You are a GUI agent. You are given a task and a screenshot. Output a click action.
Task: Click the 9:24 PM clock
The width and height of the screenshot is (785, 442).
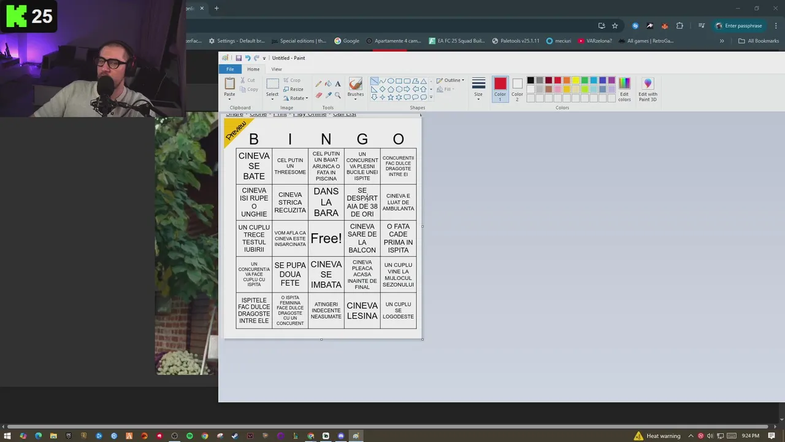(x=750, y=436)
